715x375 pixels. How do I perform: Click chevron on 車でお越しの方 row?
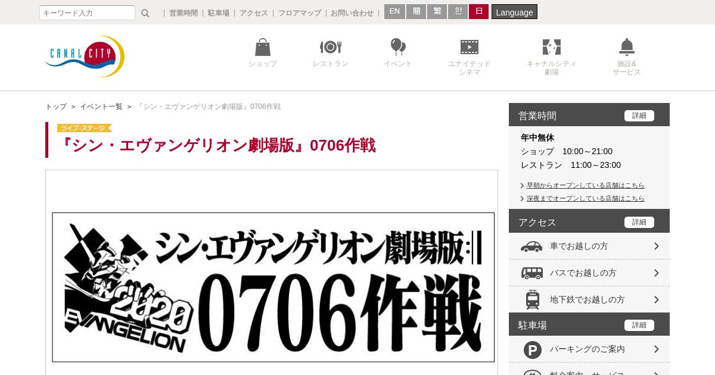[x=656, y=246]
